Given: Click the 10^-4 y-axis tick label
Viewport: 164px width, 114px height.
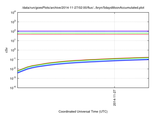Looking at the screenshot, I should tap(13, 88).
